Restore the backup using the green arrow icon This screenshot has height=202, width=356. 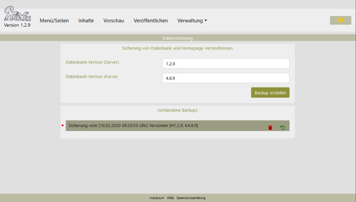[x=283, y=128]
